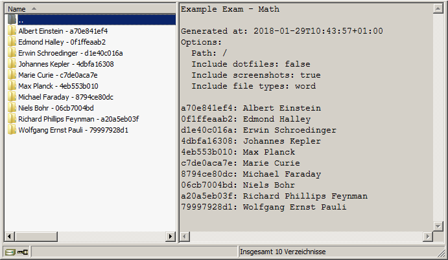Click up arrow of preview vertical scrollbar
The height and width of the screenshot is (260, 448).
(438, 8)
